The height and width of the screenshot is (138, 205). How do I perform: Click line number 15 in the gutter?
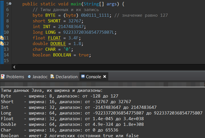(6, 61)
